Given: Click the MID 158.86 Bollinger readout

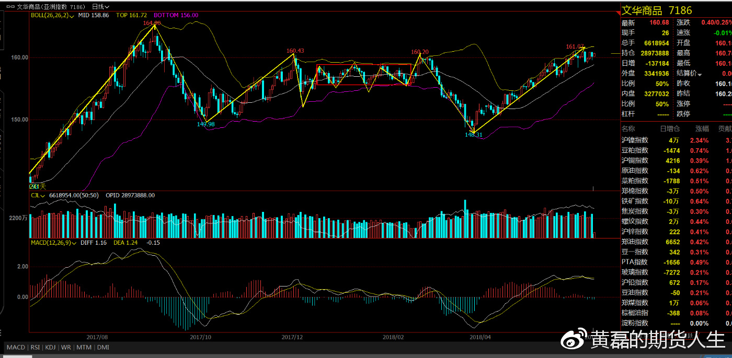Looking at the screenshot, I should click(x=94, y=15).
